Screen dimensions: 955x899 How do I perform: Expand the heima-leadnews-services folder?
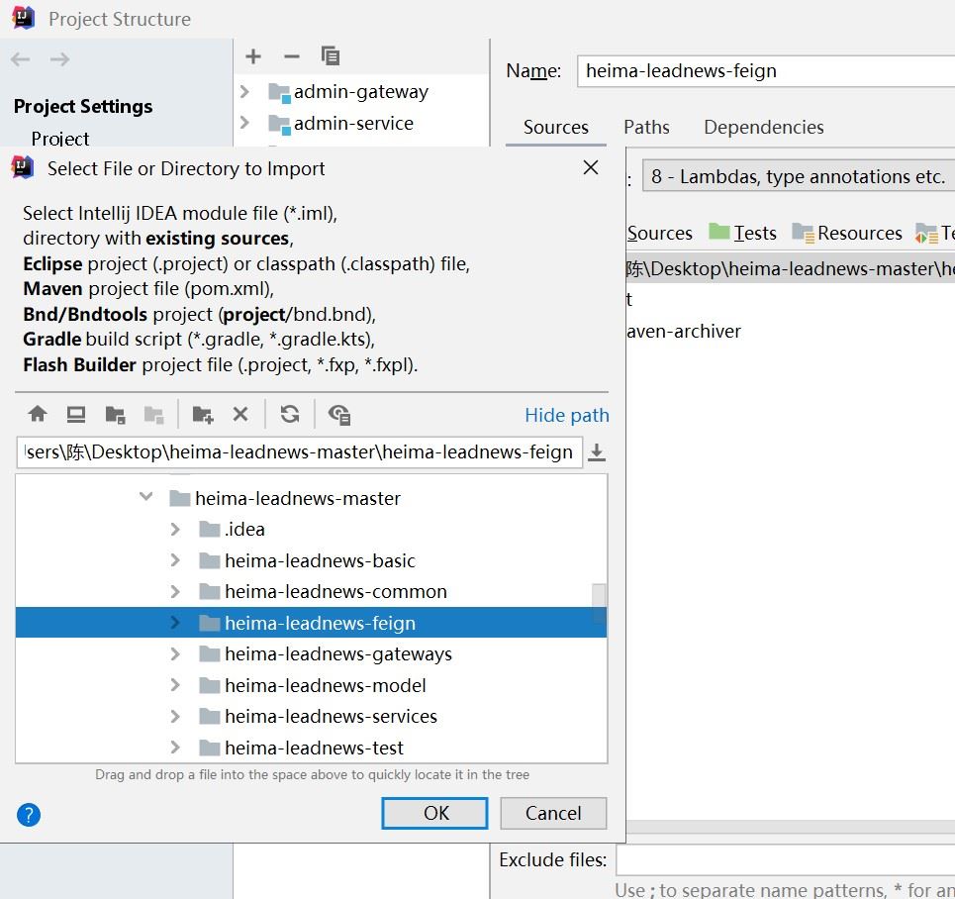pos(175,716)
